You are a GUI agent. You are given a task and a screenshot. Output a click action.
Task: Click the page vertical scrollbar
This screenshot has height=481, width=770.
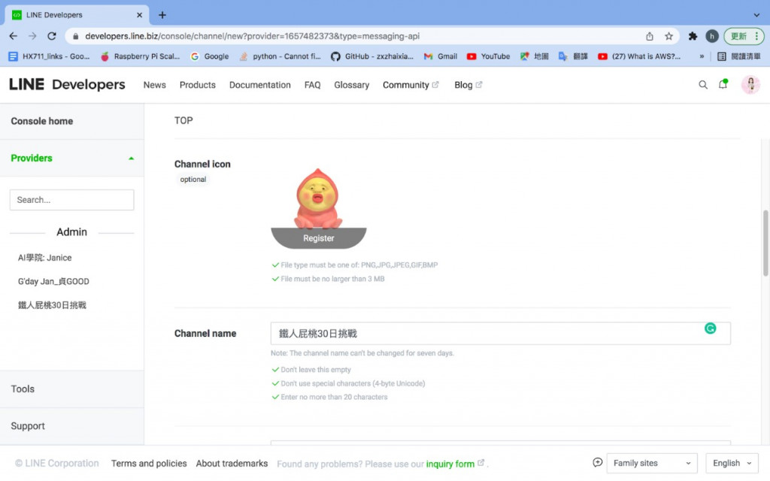[765, 243]
